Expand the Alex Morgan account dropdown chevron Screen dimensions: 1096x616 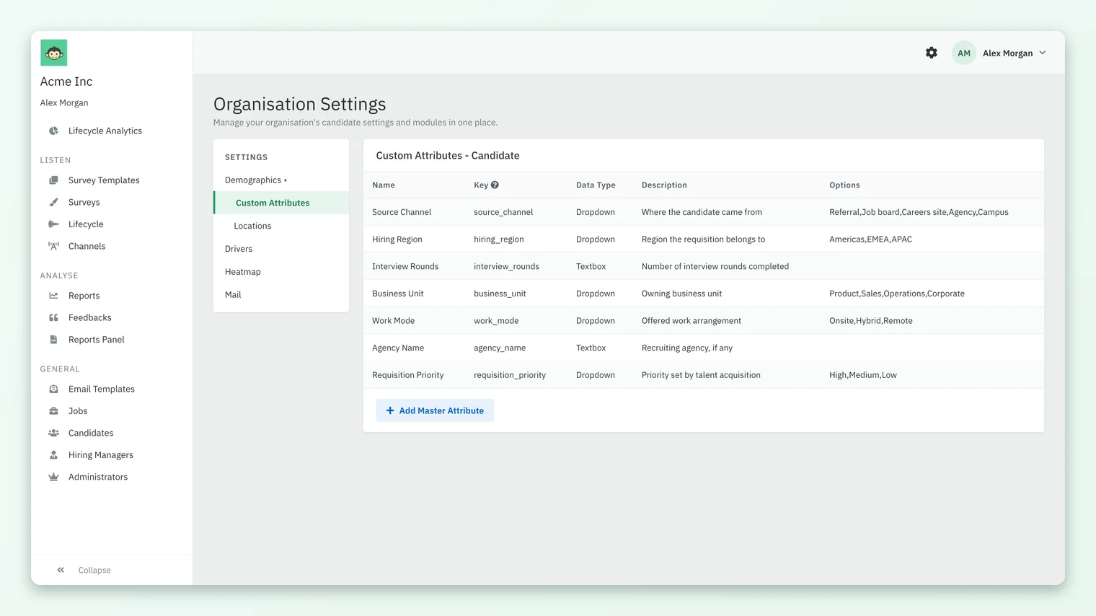pos(1043,53)
